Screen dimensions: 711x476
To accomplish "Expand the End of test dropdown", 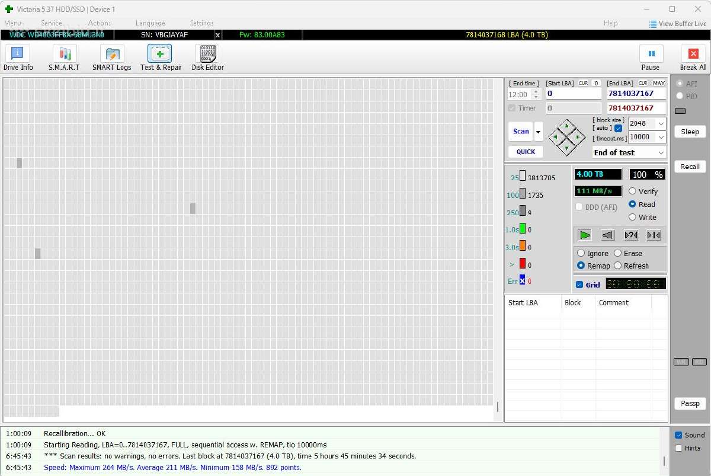I will pos(629,152).
